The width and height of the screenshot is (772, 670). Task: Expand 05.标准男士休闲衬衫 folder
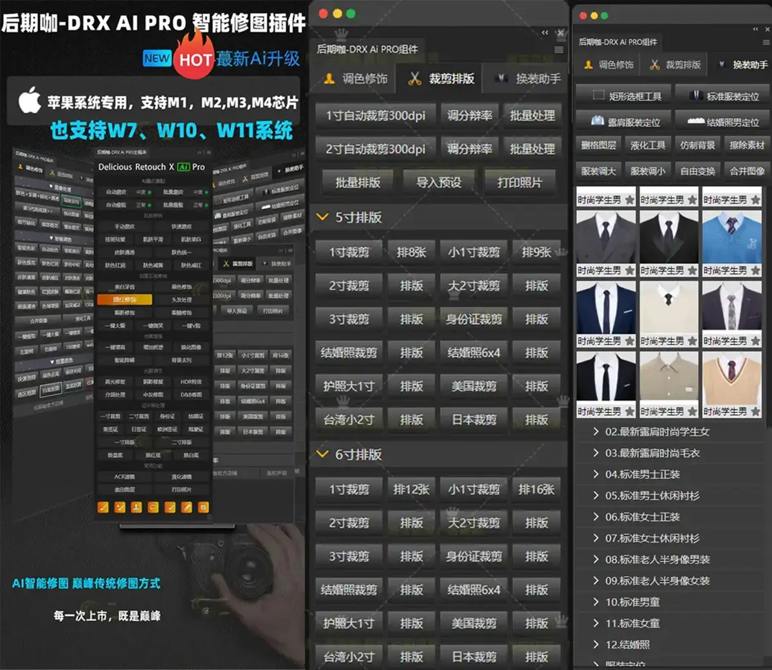coord(596,495)
